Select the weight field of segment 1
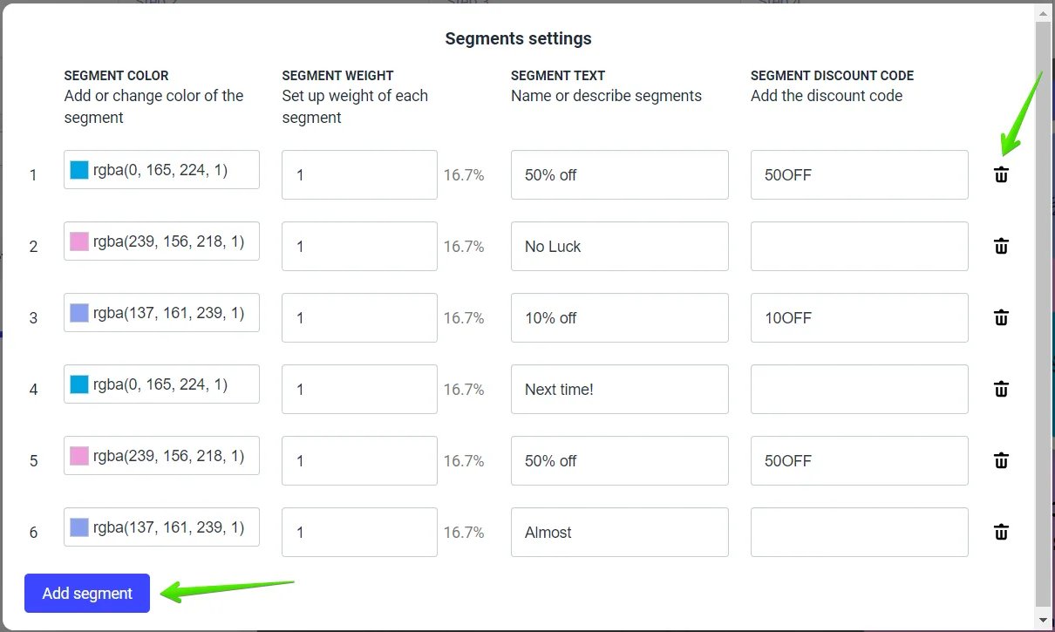Viewport: 1055px width, 632px height. point(359,174)
